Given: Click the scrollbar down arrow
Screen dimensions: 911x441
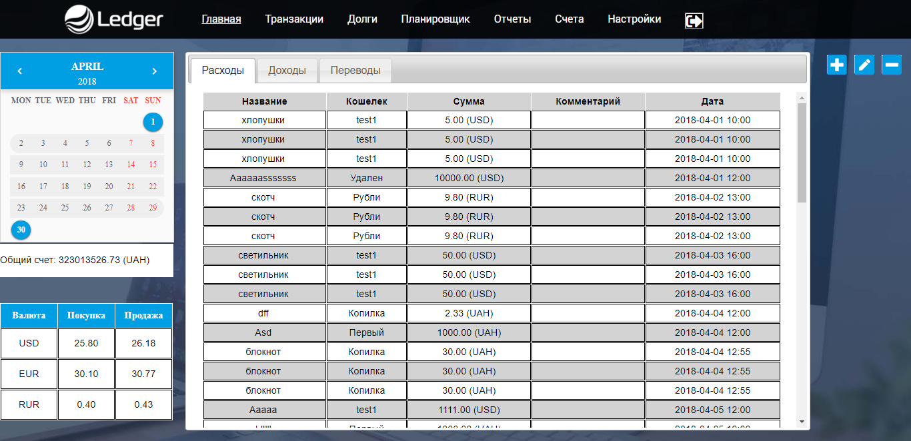Looking at the screenshot, I should tap(802, 422).
